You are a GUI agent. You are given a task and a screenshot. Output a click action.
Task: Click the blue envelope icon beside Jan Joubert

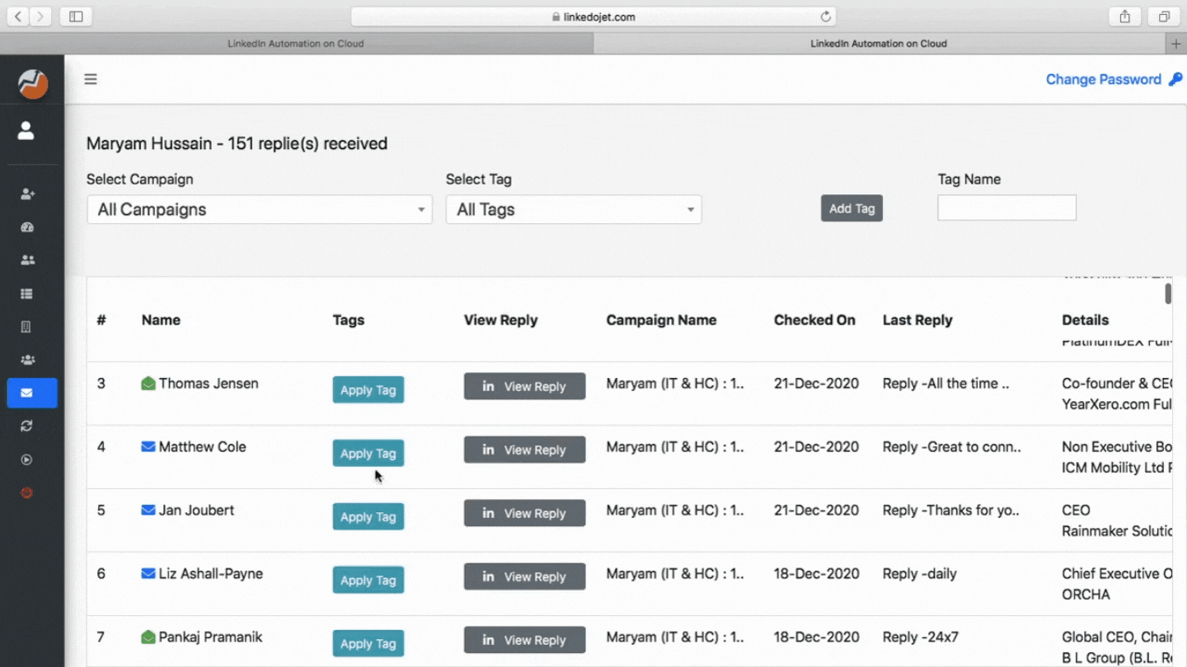pos(148,510)
